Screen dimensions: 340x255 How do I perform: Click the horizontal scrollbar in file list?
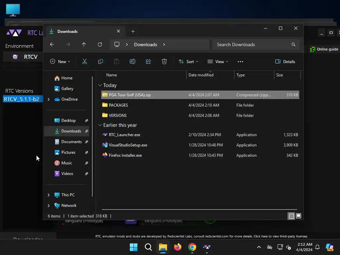[200, 210]
